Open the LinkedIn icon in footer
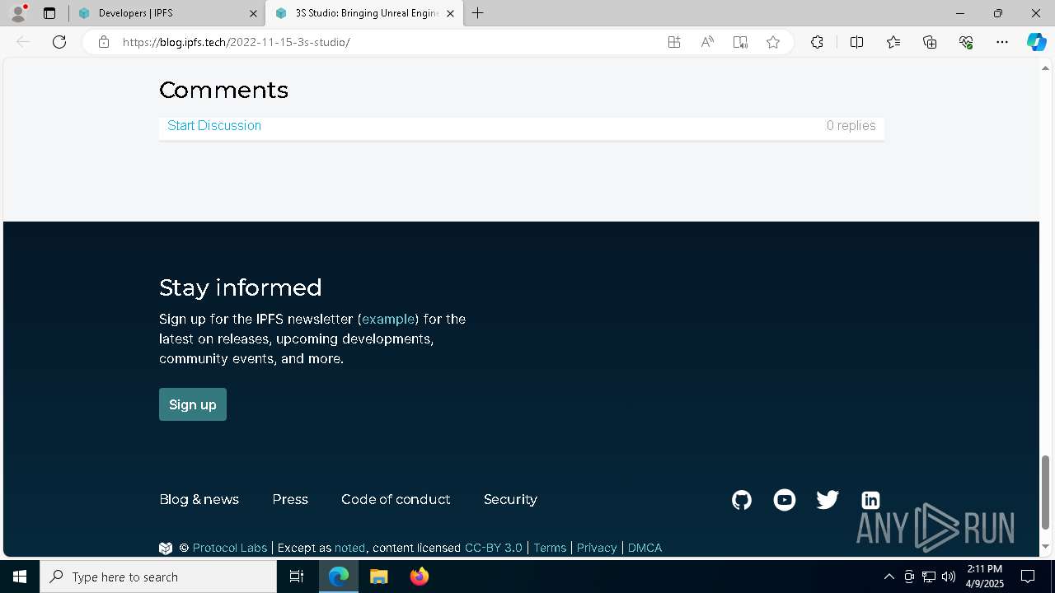The height and width of the screenshot is (593, 1055). [x=870, y=500]
